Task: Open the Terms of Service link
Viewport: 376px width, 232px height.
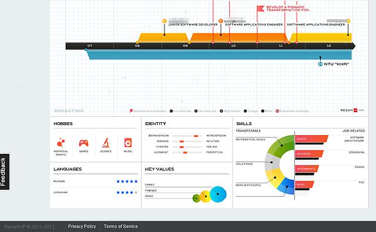Action: pos(120,226)
